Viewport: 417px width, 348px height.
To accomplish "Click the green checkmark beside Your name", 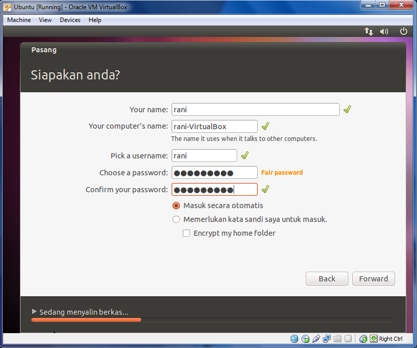I will (x=347, y=109).
